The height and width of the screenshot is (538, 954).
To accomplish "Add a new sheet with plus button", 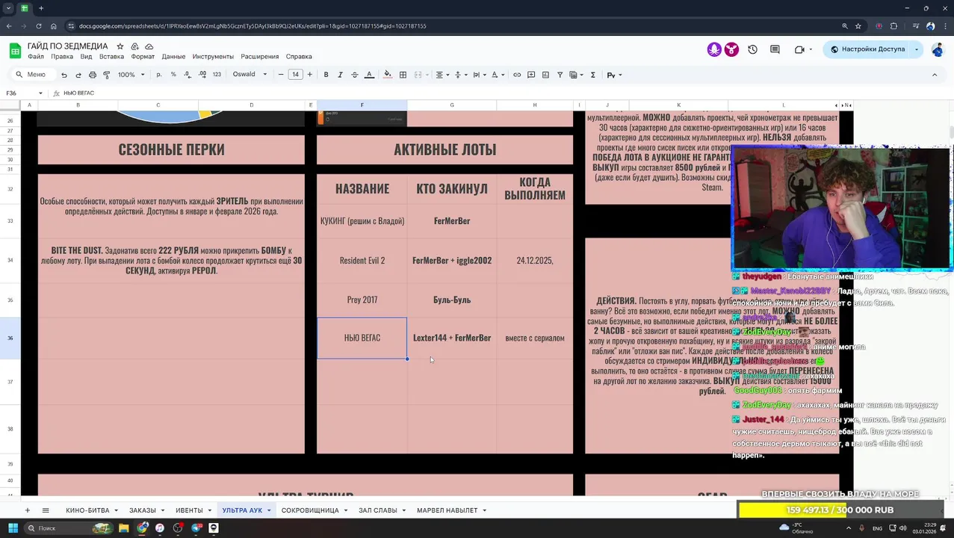I will click(x=28, y=510).
